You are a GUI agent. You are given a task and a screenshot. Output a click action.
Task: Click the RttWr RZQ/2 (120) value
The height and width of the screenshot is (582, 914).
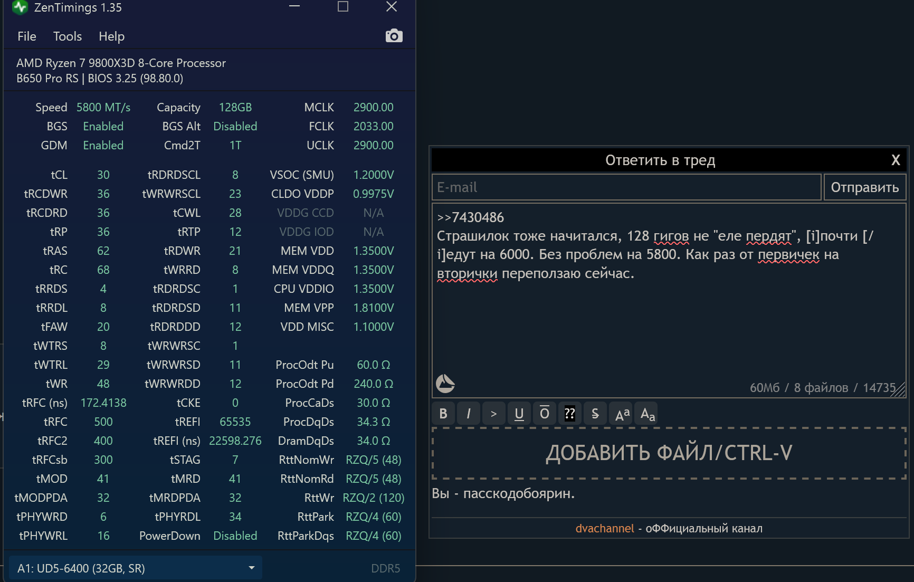374,498
